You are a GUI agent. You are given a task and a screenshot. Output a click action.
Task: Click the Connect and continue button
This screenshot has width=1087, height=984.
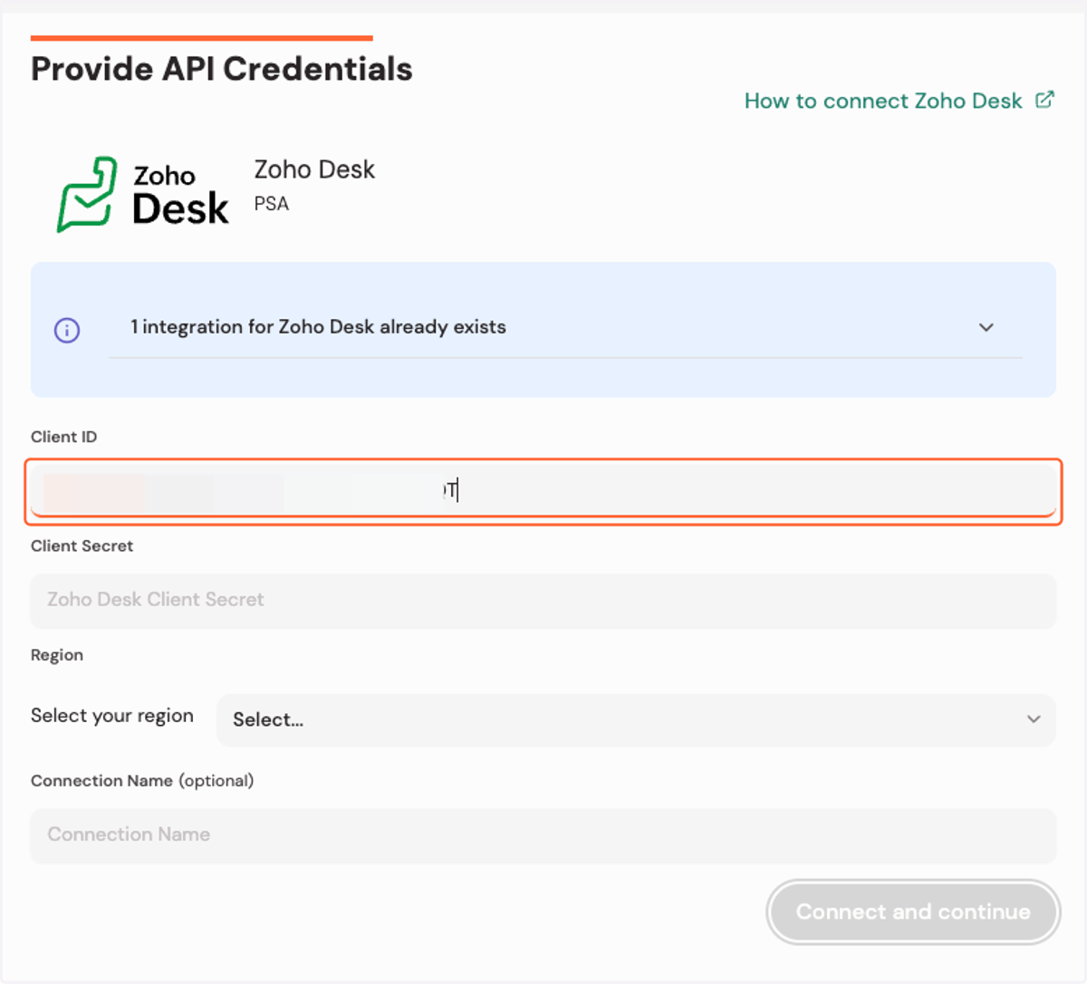(x=913, y=912)
